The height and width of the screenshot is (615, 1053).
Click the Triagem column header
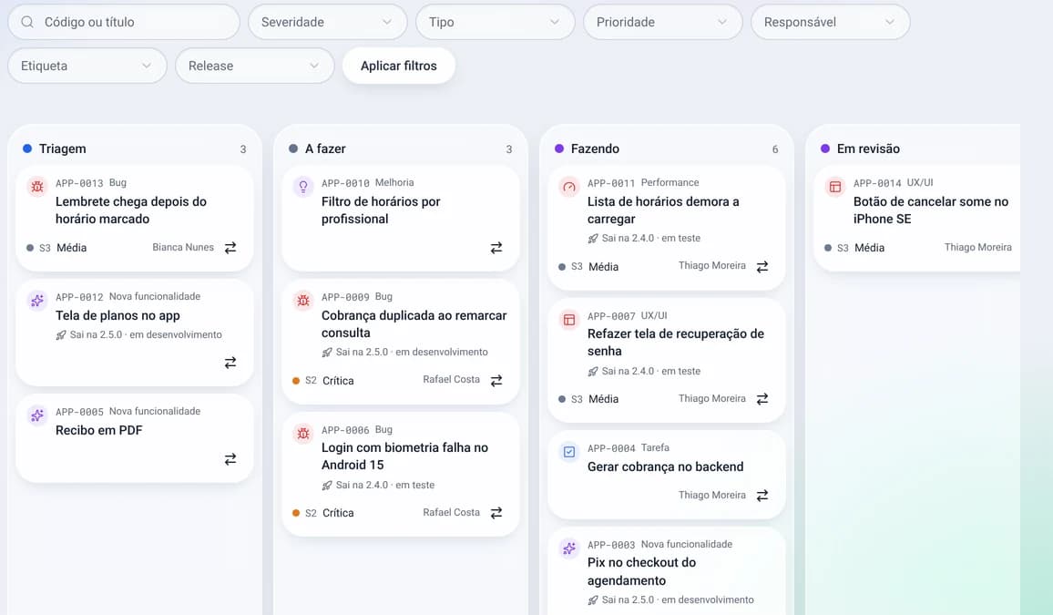tap(63, 149)
